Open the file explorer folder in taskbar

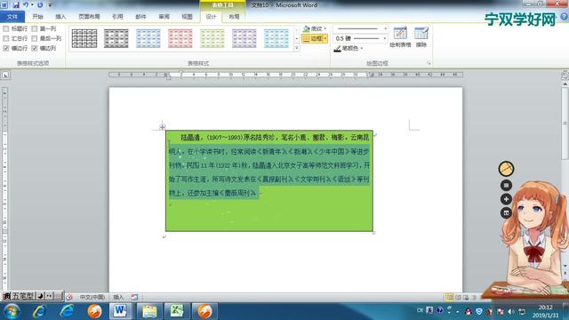coord(149,311)
